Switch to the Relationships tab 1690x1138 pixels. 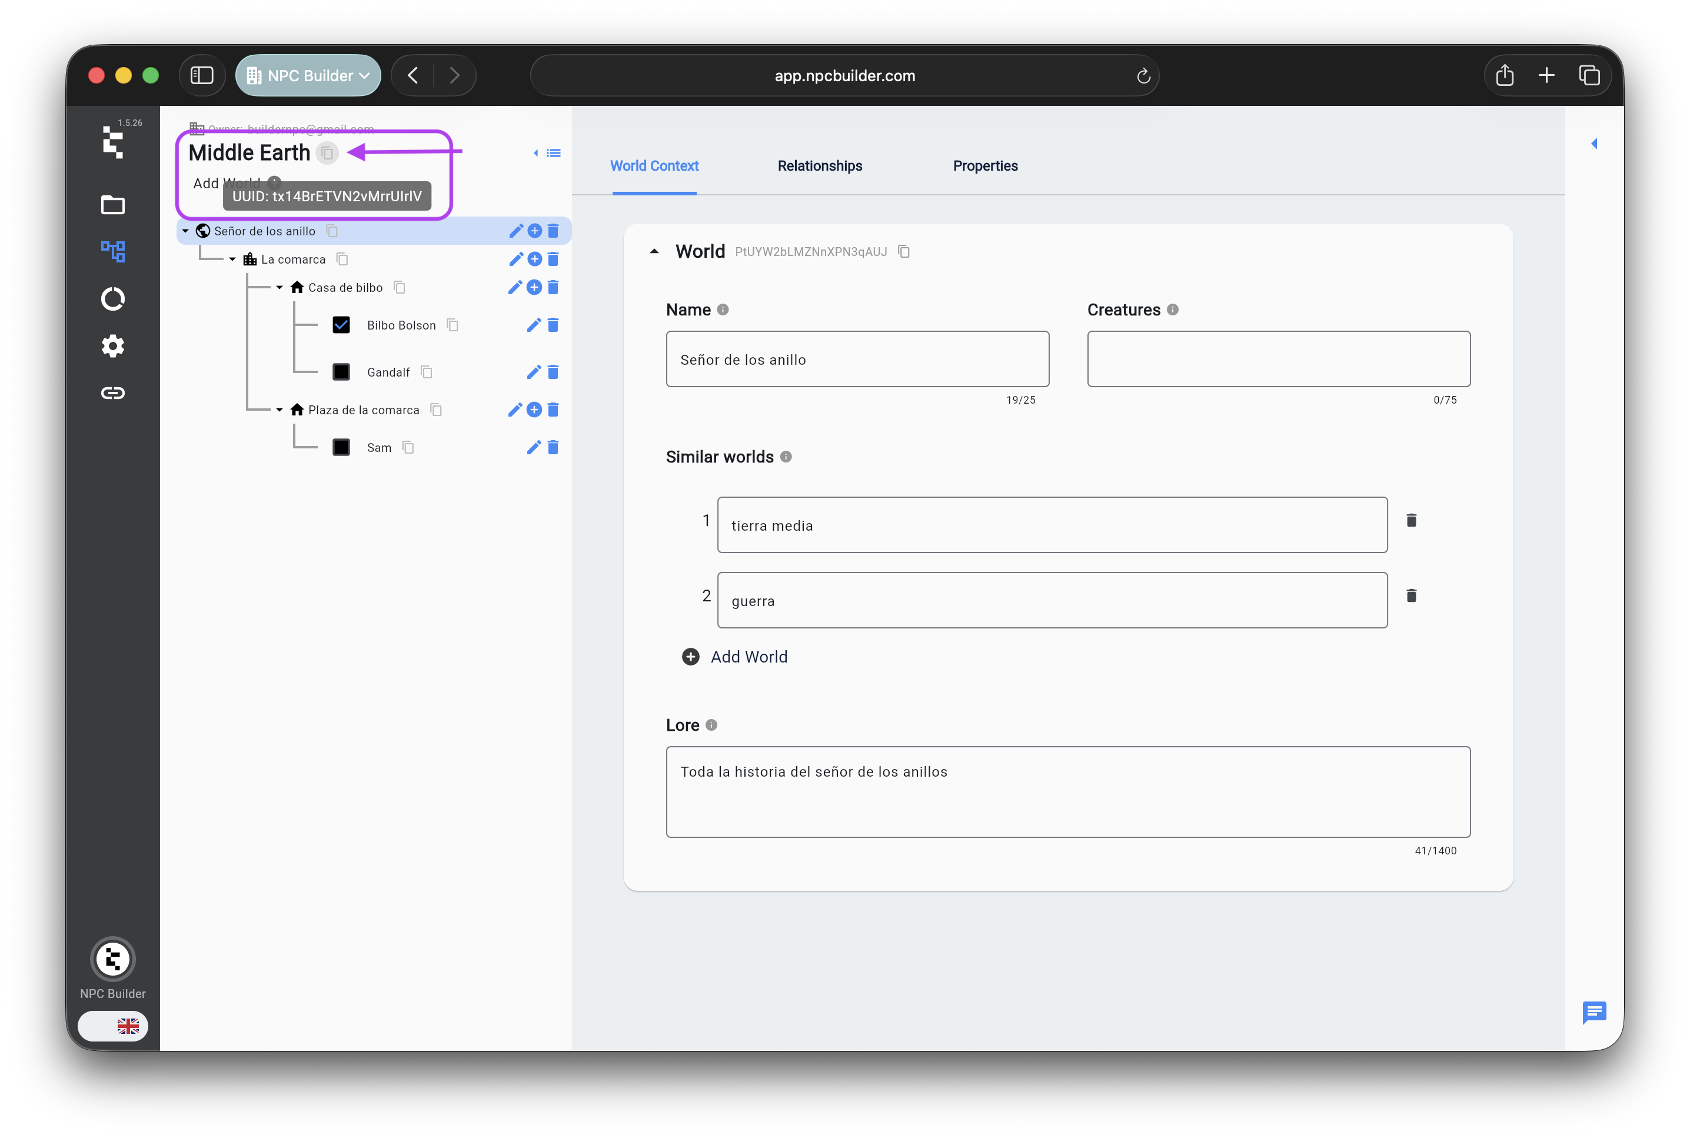(x=819, y=166)
